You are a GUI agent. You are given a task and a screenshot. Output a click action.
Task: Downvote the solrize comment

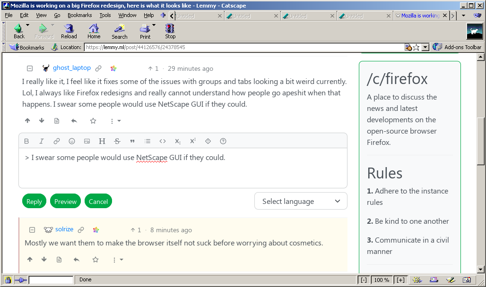[x=44, y=260]
